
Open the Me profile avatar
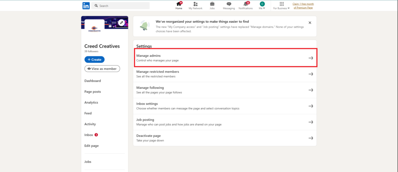(x=262, y=4)
